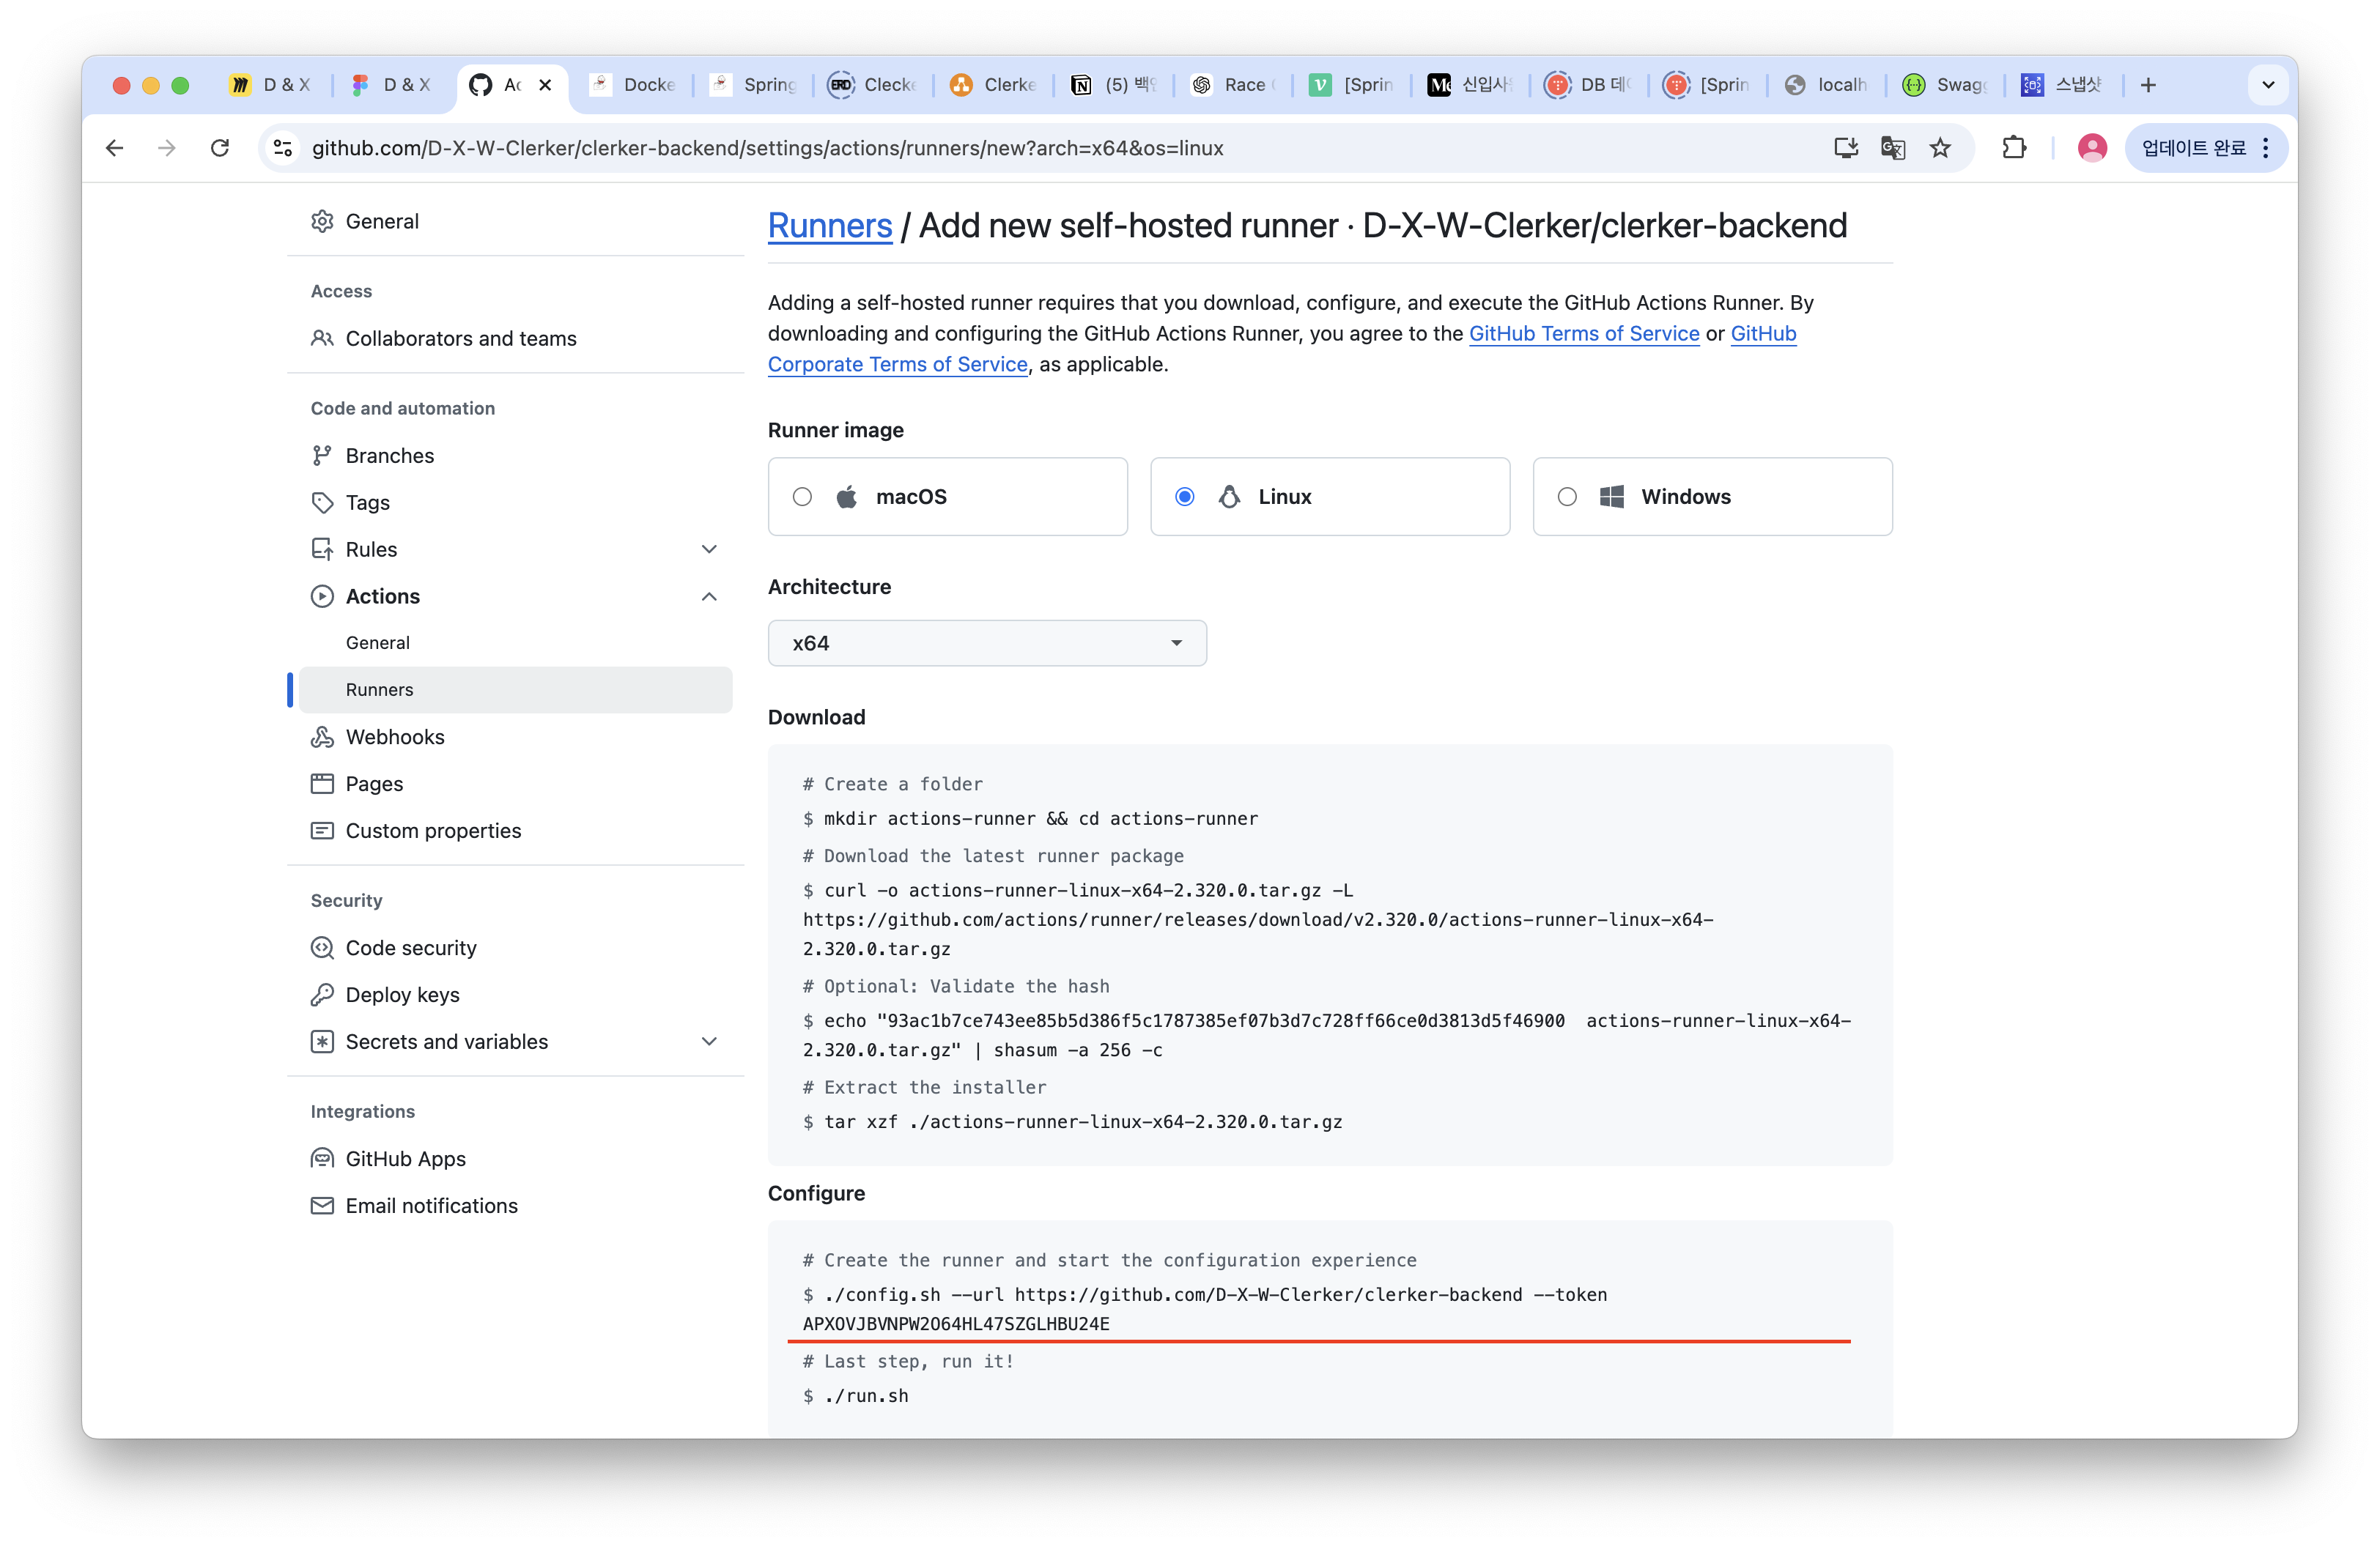2380x1547 pixels.
Task: Click the Deploy keys key icon
Action: (x=322, y=995)
